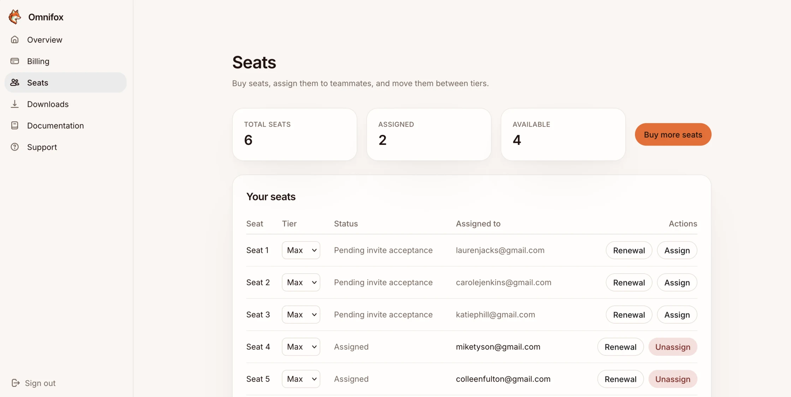Click the Overview home icon
The image size is (791, 397).
click(14, 39)
